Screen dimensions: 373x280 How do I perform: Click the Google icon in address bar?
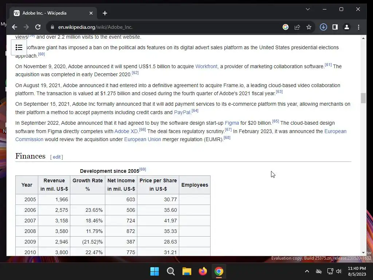(286, 27)
